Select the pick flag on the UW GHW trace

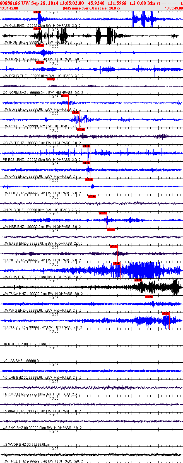point(116,263)
